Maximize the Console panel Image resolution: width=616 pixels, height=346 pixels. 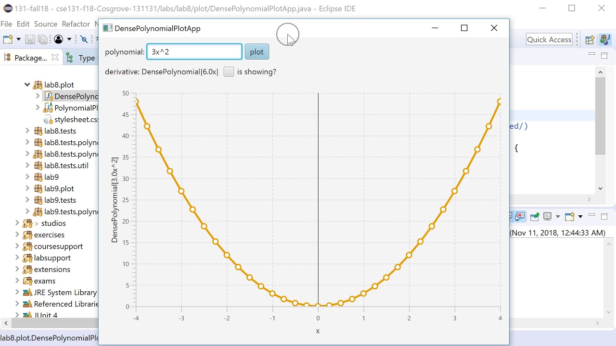(604, 216)
